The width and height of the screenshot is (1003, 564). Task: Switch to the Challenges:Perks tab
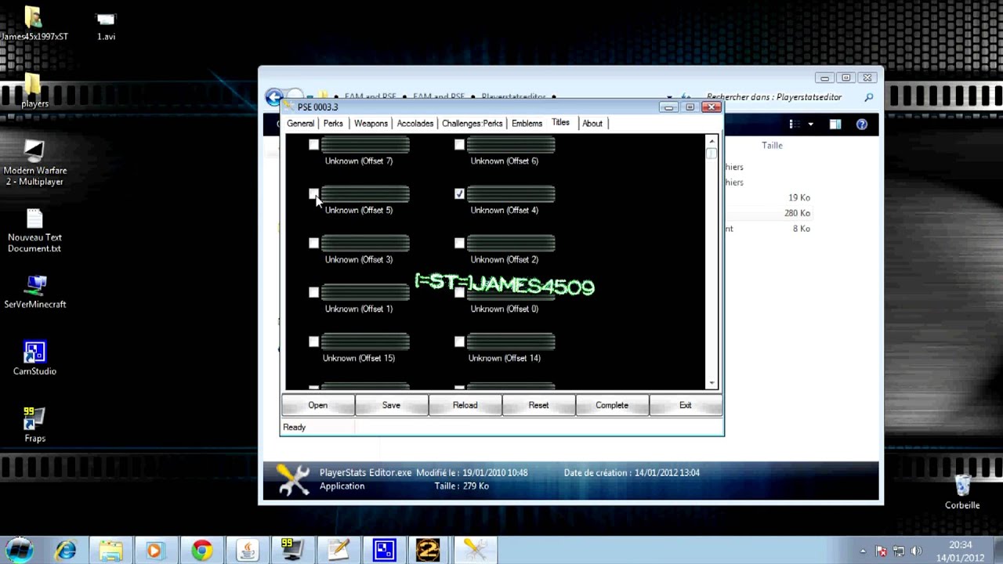point(473,124)
